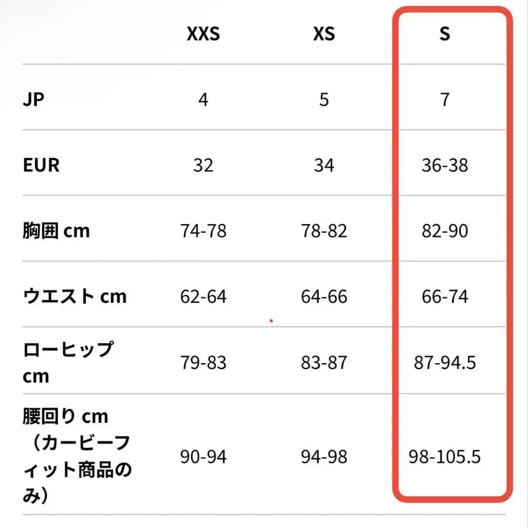528x528 pixels.
Task: Click the XS column header
Action: (x=324, y=34)
